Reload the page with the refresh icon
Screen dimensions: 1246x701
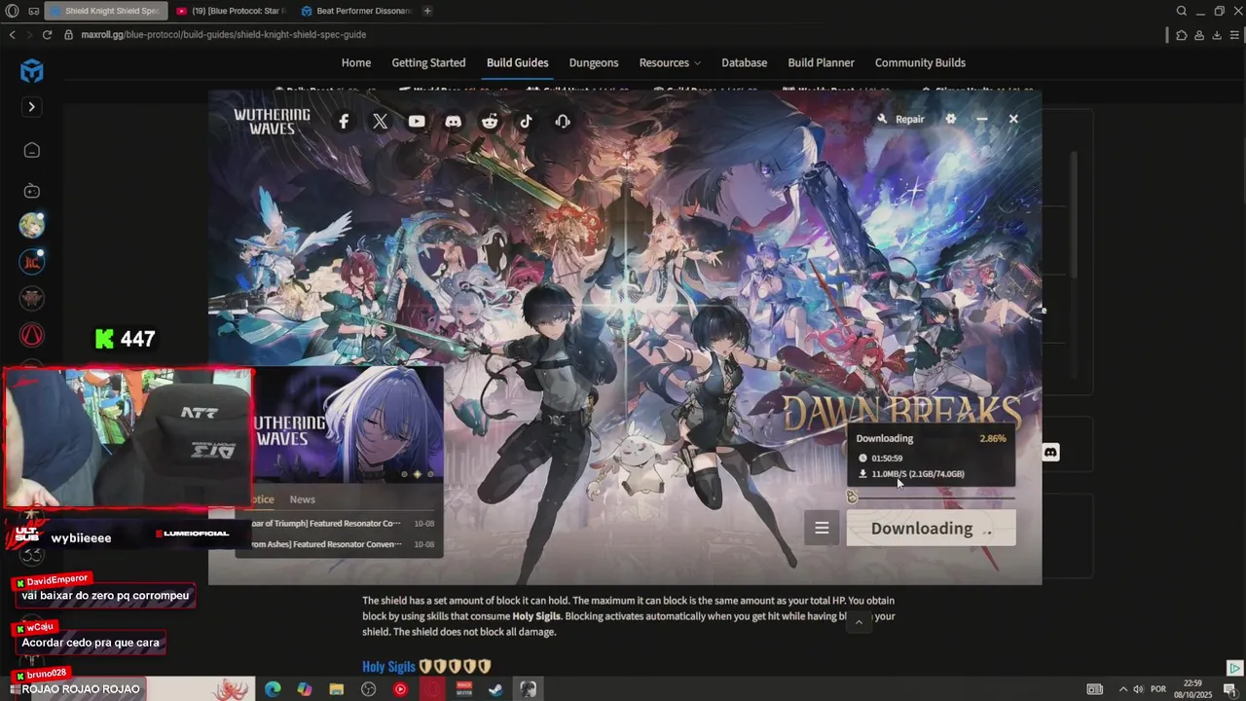click(47, 34)
